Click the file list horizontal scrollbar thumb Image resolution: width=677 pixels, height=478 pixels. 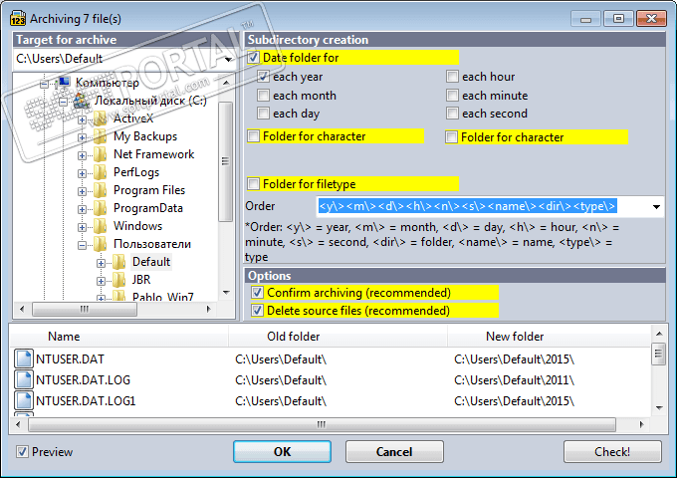322,424
